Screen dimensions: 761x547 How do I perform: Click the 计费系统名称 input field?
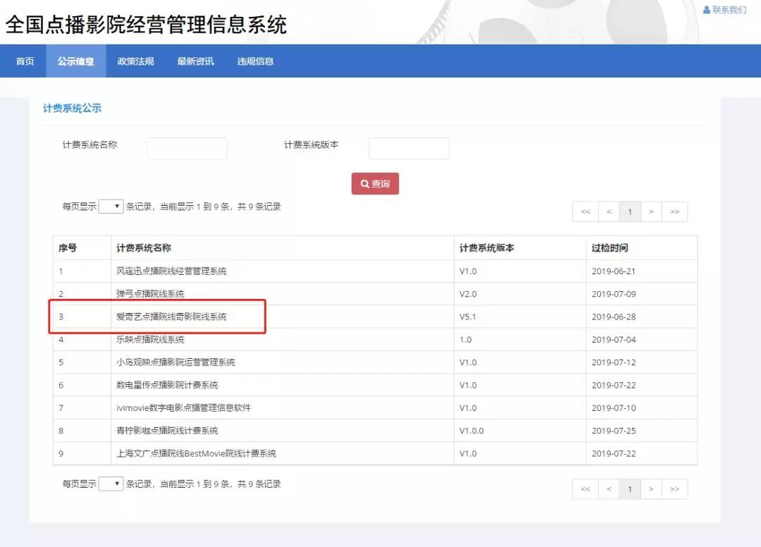tap(187, 149)
